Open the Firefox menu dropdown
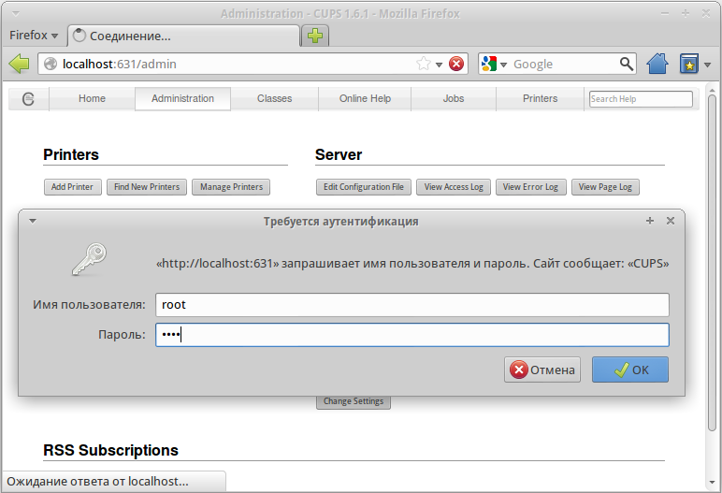722x493 pixels. coord(34,36)
